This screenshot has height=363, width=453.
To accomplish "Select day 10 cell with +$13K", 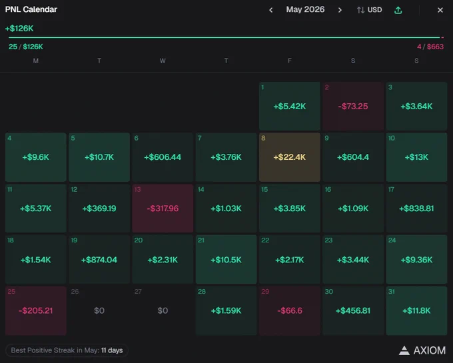I will (x=416, y=157).
